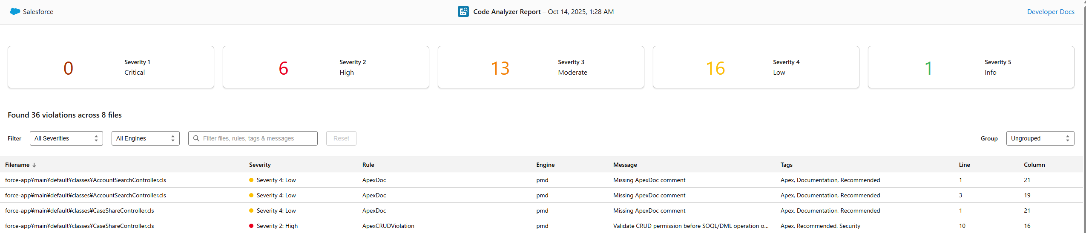
Task: Click the Salesforce cloud logo icon
Action: point(15,11)
